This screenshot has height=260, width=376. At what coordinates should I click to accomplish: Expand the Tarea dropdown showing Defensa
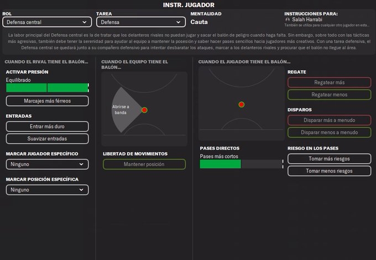140,22
